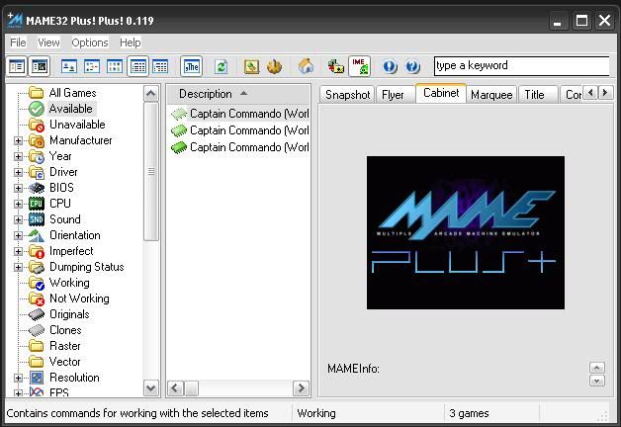
Task: Expand the Imperfect folder node
Action: pyautogui.click(x=18, y=251)
